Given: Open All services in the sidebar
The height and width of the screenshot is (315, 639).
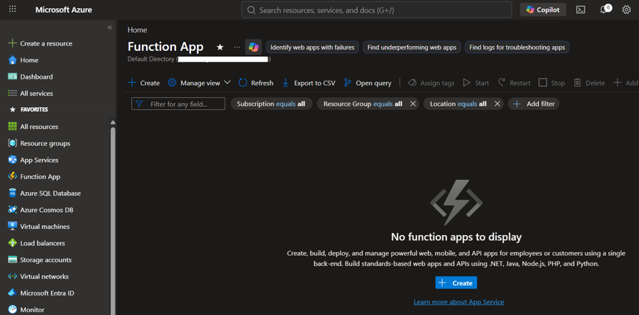Looking at the screenshot, I should coord(31,94).
